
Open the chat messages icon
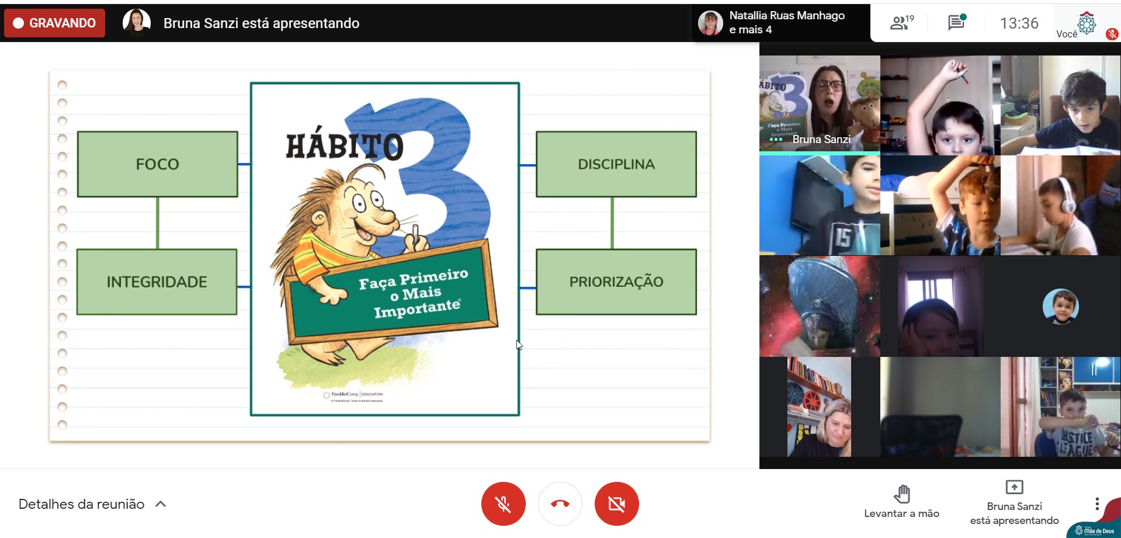[956, 23]
